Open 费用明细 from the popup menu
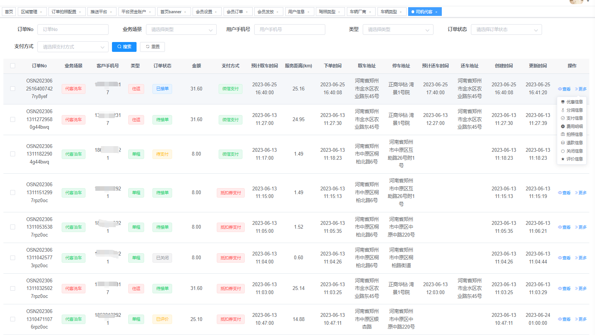Image resolution: width=595 pixels, height=335 pixels. point(572,126)
